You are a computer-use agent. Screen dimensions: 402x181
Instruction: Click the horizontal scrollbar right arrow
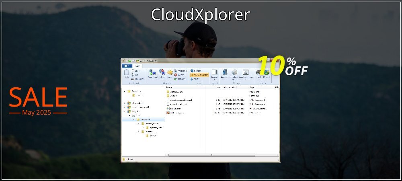tap(277, 155)
